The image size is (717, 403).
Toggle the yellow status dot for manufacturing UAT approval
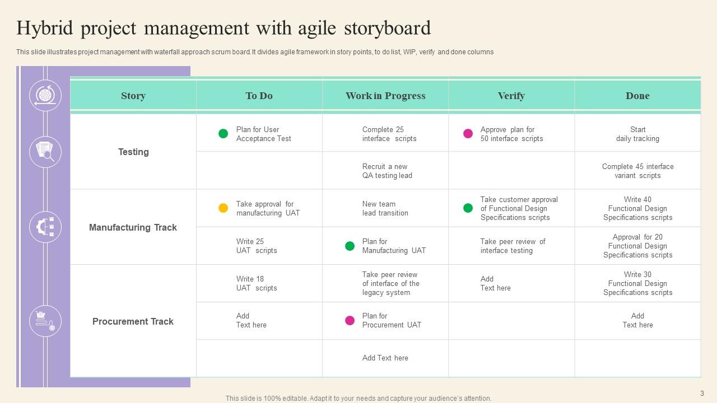point(222,207)
